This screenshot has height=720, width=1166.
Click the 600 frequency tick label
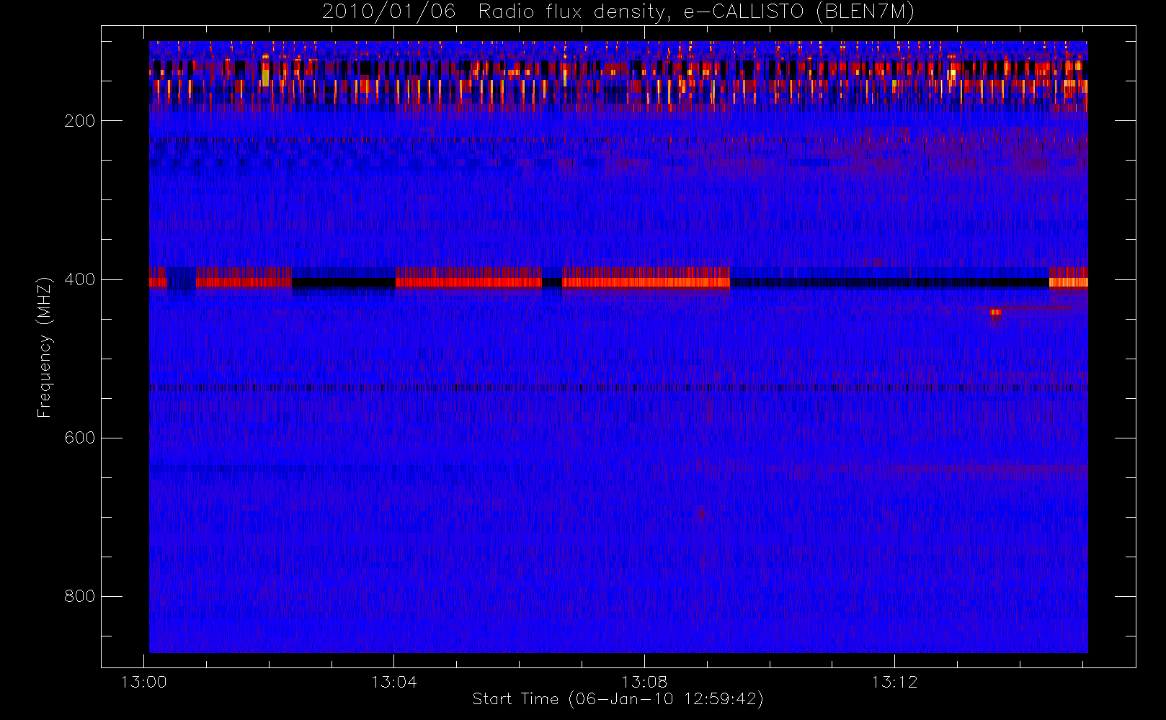(x=80, y=438)
